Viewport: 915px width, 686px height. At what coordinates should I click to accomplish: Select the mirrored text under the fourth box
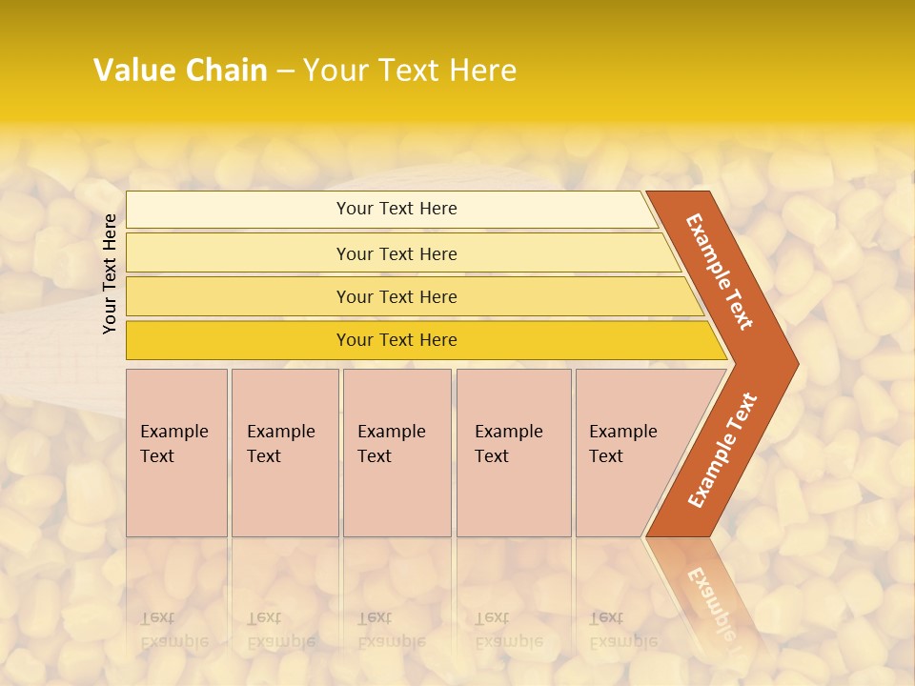508,630
